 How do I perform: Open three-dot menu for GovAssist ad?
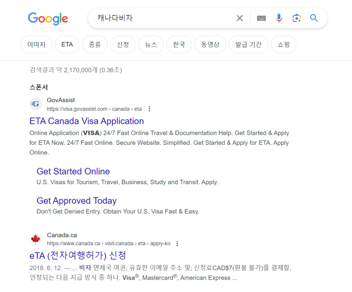point(149,109)
